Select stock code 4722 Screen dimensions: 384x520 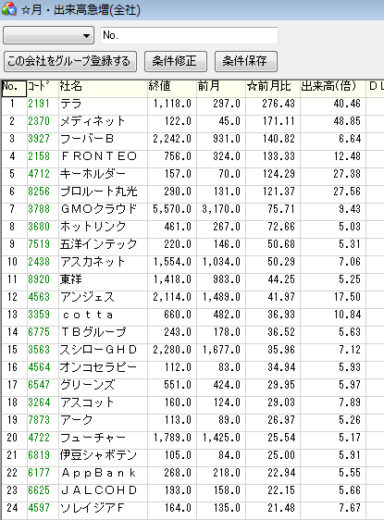tap(39, 438)
